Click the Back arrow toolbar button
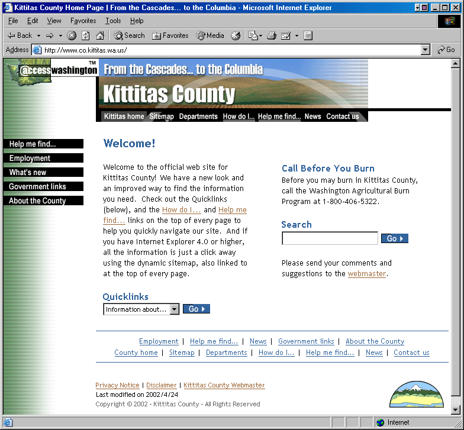Image resolution: width=464 pixels, height=430 pixels. click(20, 35)
